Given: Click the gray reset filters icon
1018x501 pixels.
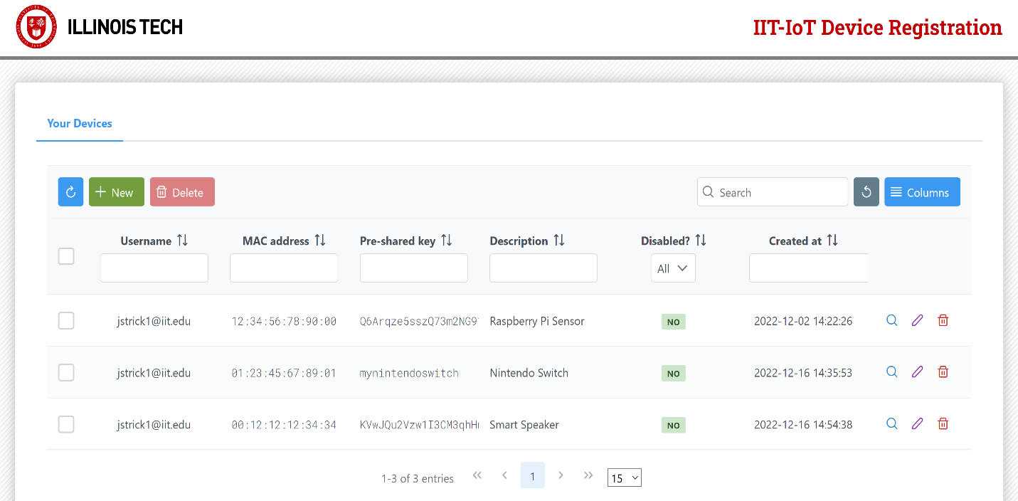Looking at the screenshot, I should (866, 192).
